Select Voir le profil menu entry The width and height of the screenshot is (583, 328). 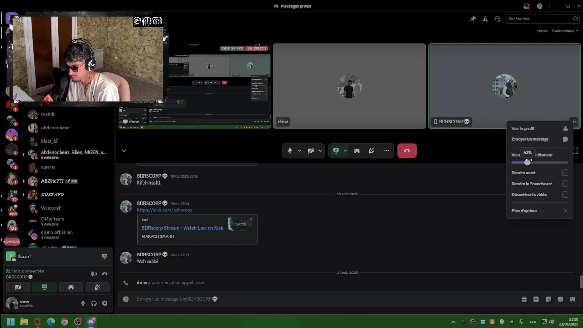[x=539, y=128]
